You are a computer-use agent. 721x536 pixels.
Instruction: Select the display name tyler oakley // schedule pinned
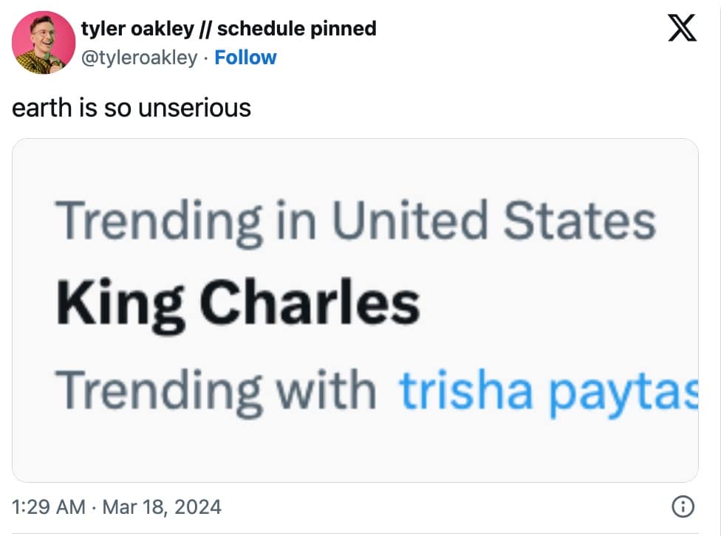[x=229, y=28]
